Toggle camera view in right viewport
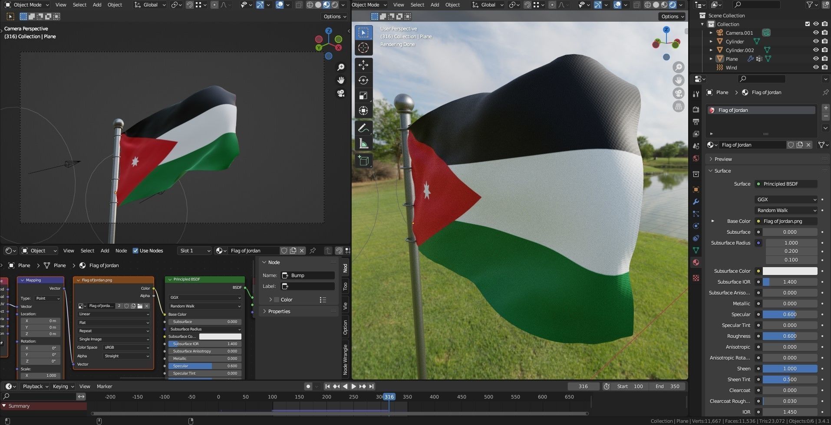The height and width of the screenshot is (425, 831). point(678,93)
